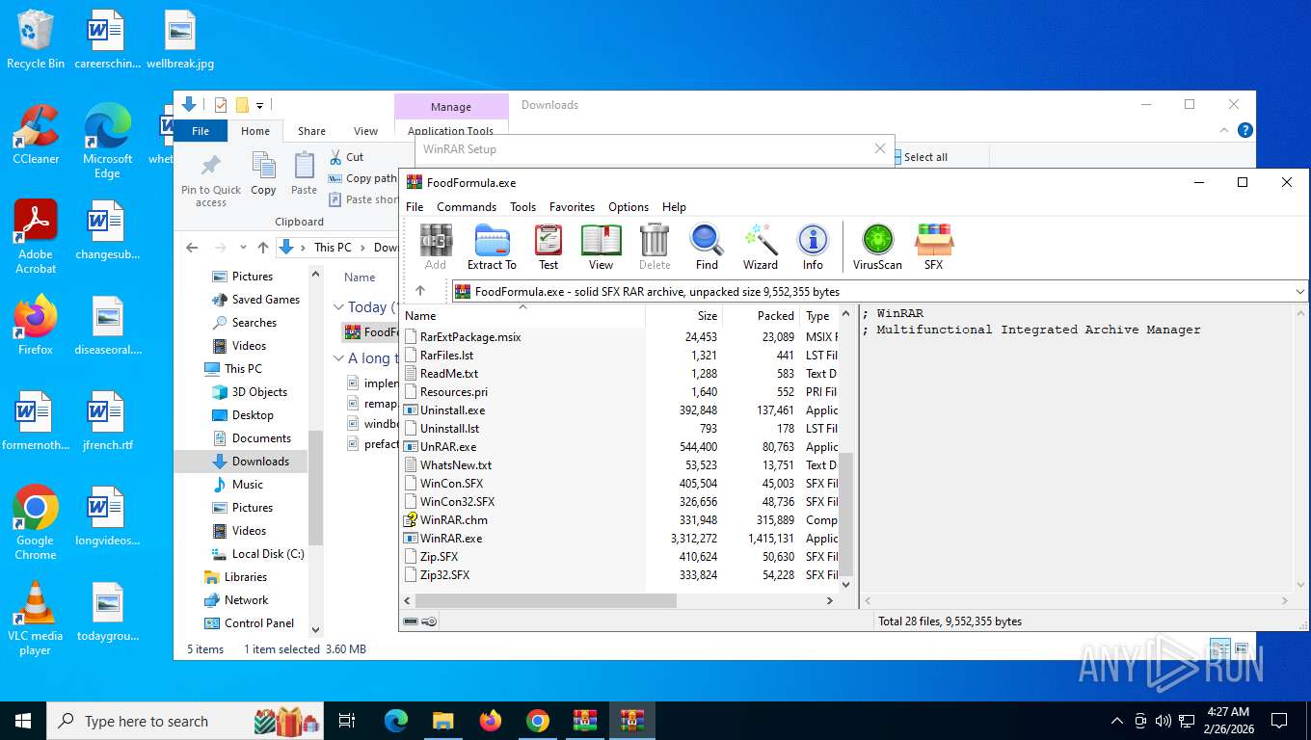1311x740 pixels.
Task: Open the Commands menu
Action: (x=467, y=207)
